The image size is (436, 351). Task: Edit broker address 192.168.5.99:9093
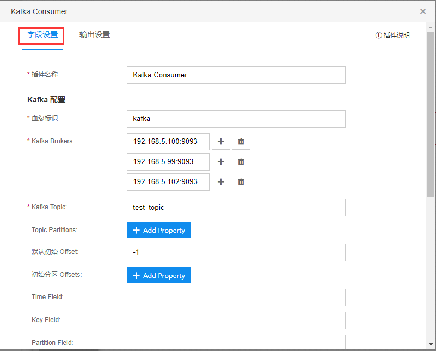(168, 162)
